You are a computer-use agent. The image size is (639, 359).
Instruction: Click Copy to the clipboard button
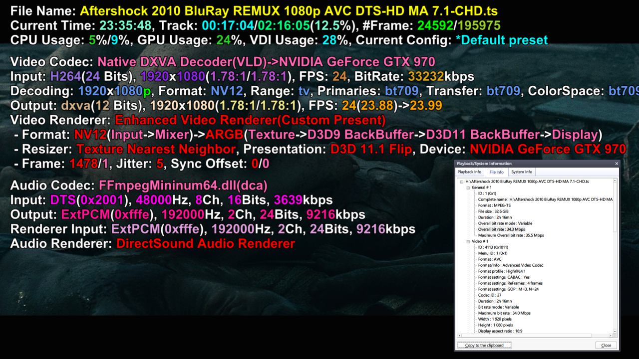click(x=484, y=345)
